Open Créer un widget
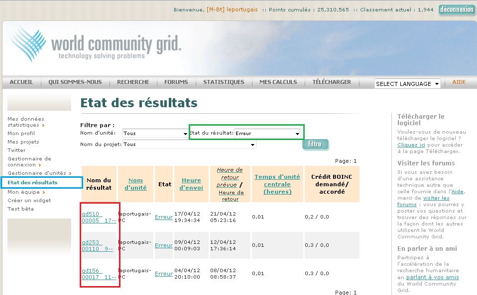 (29, 200)
